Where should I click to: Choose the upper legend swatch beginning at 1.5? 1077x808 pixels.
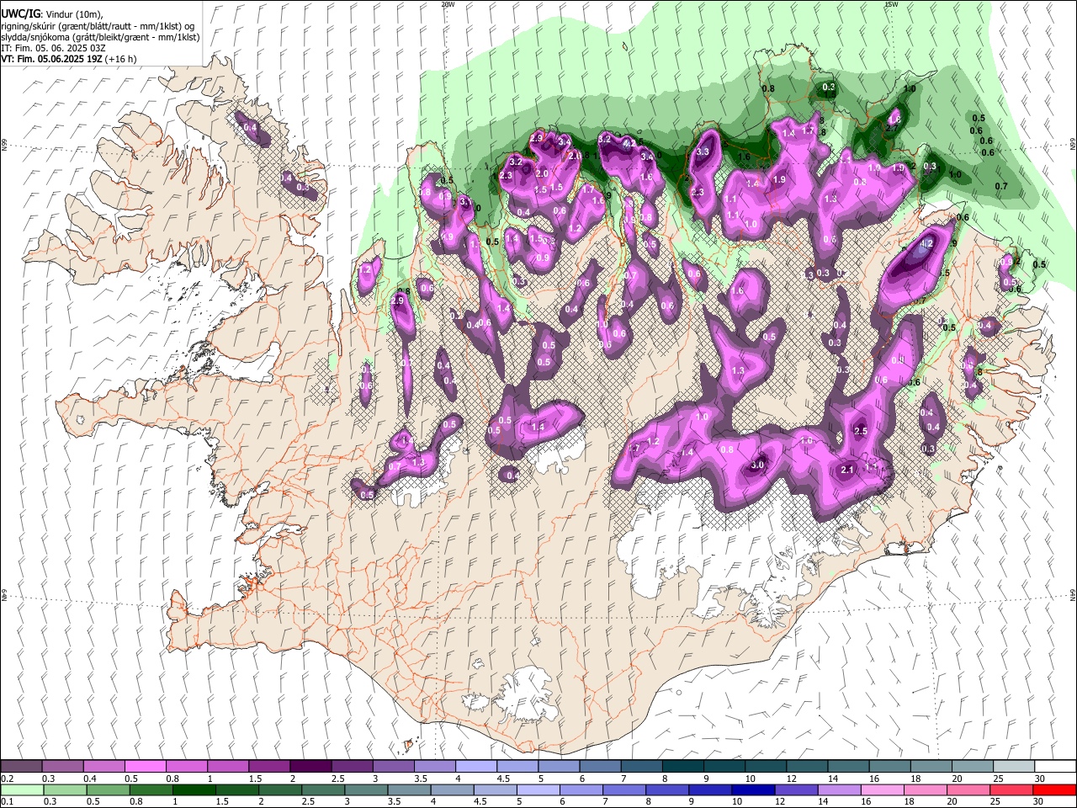click(x=268, y=767)
